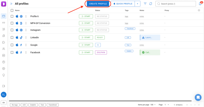Viewport: 204px width, 107px height.
Task: Filter by the bottom Test tag chip
Action: coord(42,105)
